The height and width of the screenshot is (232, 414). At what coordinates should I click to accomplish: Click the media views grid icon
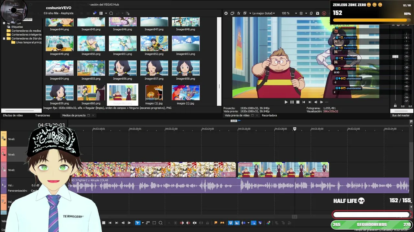[101, 13]
